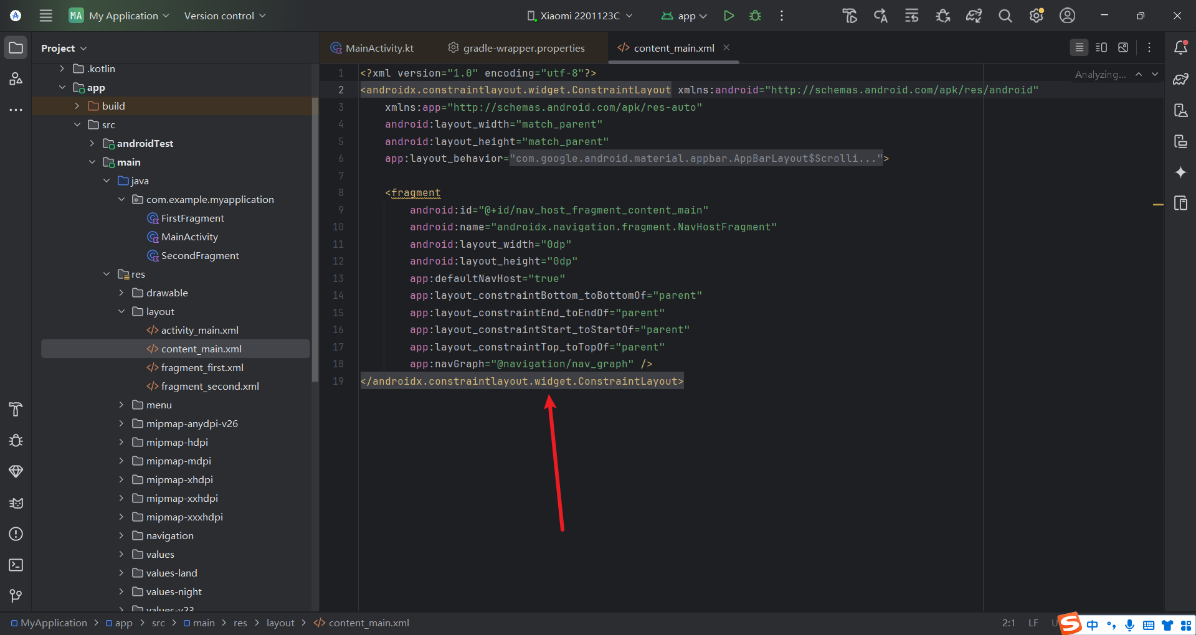Click the project tree vertical scrollbar
1196x635 pixels.
point(315,240)
